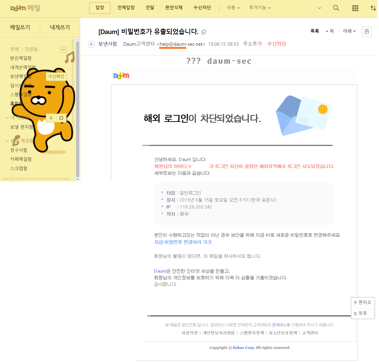Image resolution: width=379 pixels, height=362 pixels.
Task: Open the 내게쓰기 tab
Action: 60,27
